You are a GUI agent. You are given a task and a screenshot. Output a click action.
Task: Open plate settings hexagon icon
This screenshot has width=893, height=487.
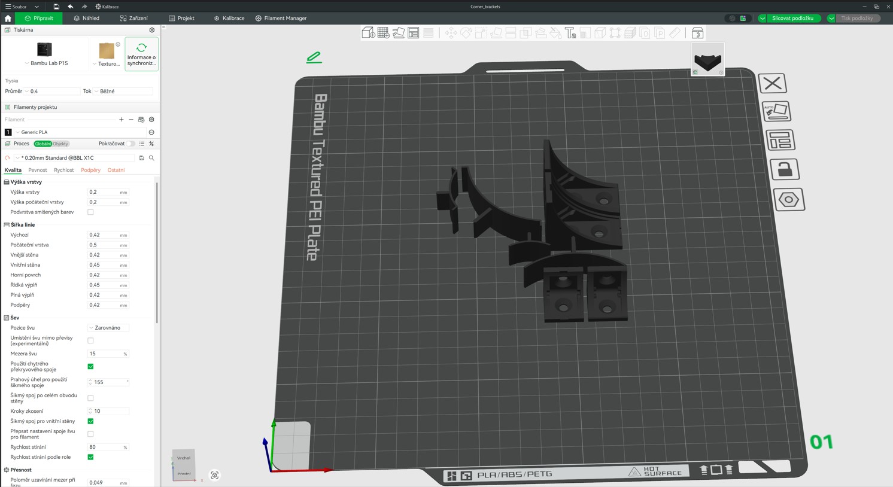(x=789, y=199)
